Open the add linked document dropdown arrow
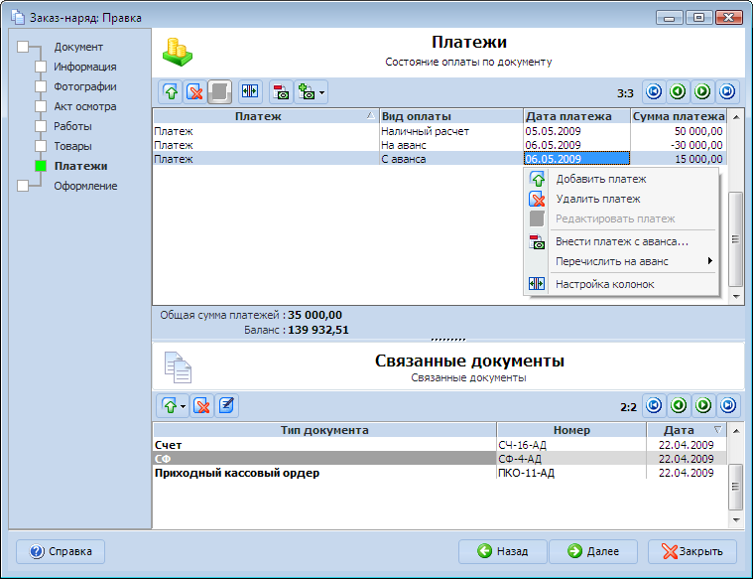The height and width of the screenshot is (579, 754). tap(184, 406)
